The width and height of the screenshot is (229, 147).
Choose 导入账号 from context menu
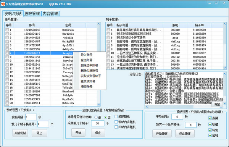87,55
